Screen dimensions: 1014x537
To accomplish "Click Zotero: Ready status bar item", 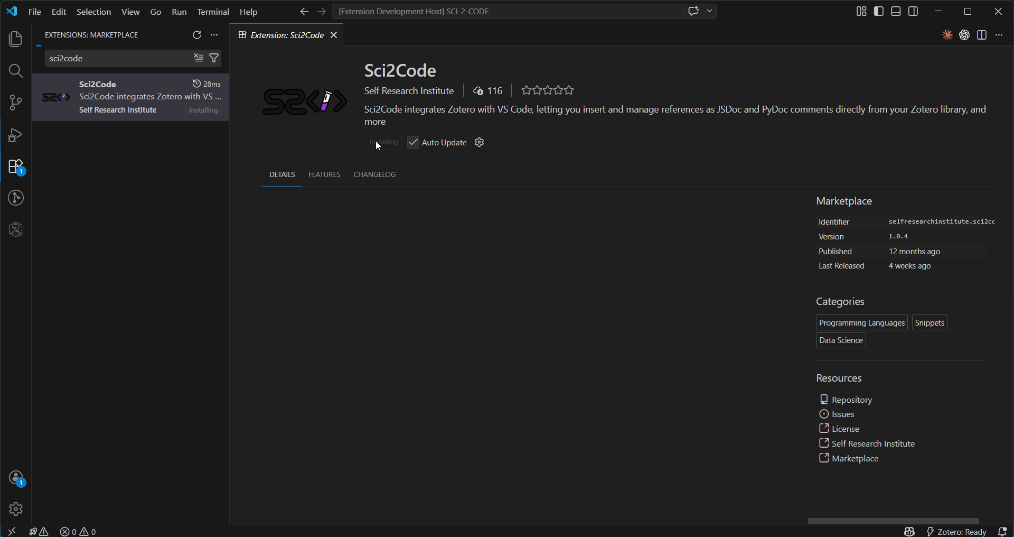I will click(956, 532).
